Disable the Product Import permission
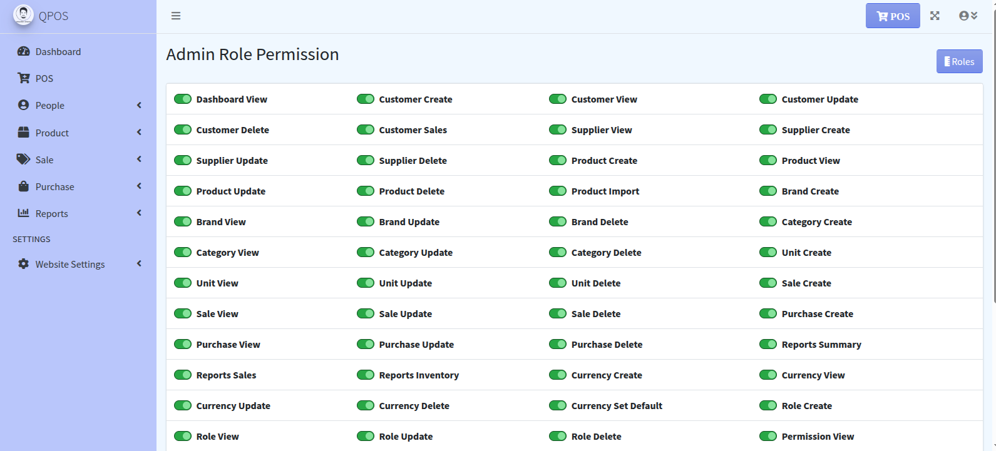Screen dimensions: 996x451 pyautogui.click(x=558, y=191)
